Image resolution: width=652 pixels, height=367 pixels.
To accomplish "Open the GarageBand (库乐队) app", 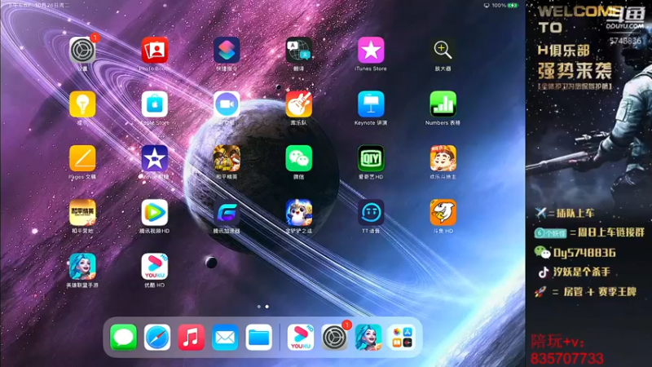I will [x=298, y=104].
